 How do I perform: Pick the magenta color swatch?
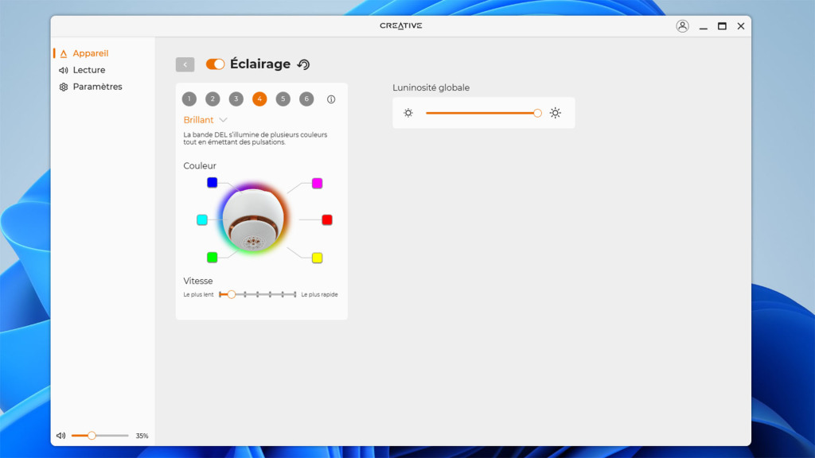(x=317, y=183)
